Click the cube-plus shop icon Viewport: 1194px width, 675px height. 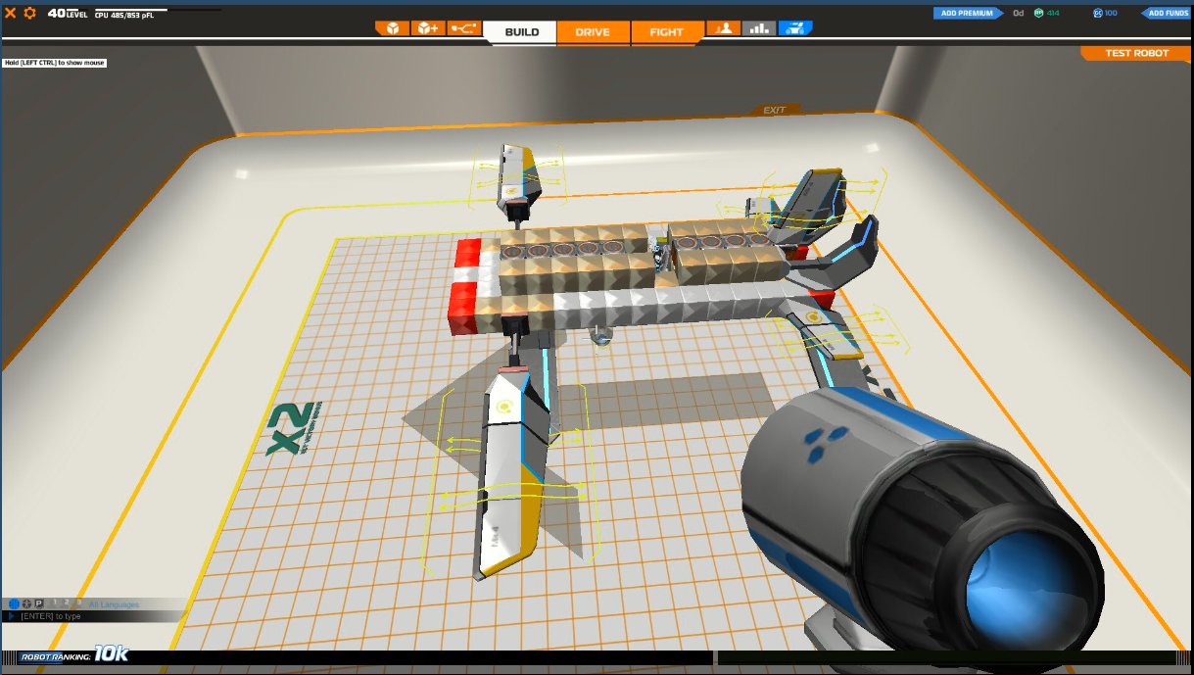point(427,28)
